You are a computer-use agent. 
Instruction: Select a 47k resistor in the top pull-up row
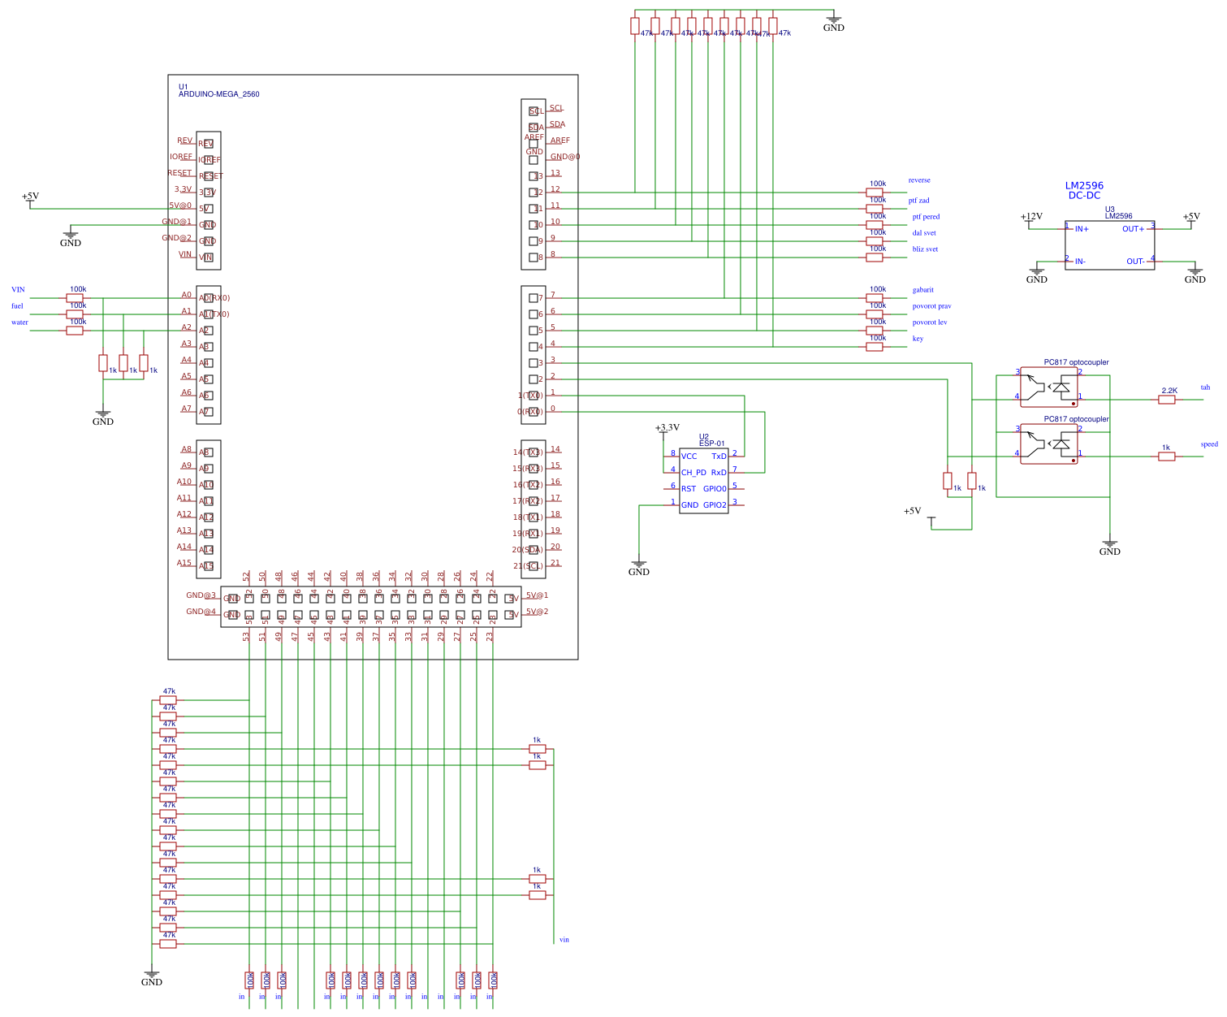[x=636, y=26]
